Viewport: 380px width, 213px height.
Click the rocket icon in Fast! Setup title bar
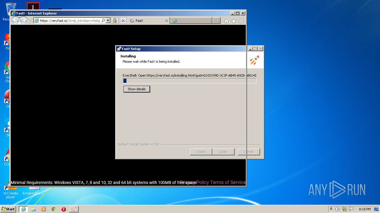coord(119,49)
